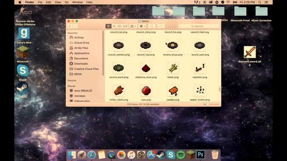This screenshot has height=161, width=287.
Task: Open iTunes from the Dock
Action: [x=131, y=155]
